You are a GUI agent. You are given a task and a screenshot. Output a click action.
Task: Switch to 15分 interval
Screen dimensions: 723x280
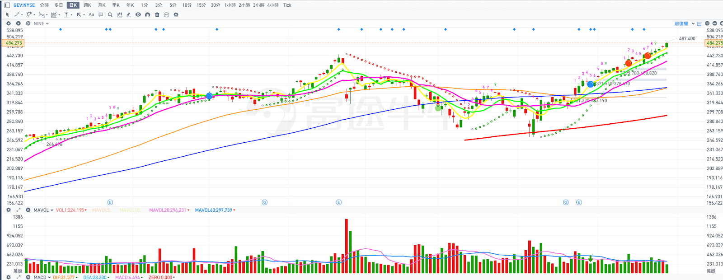pyautogui.click(x=202, y=5)
